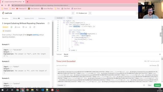Click the circle icon beside problem title

pyautogui.click(x=49, y=23)
